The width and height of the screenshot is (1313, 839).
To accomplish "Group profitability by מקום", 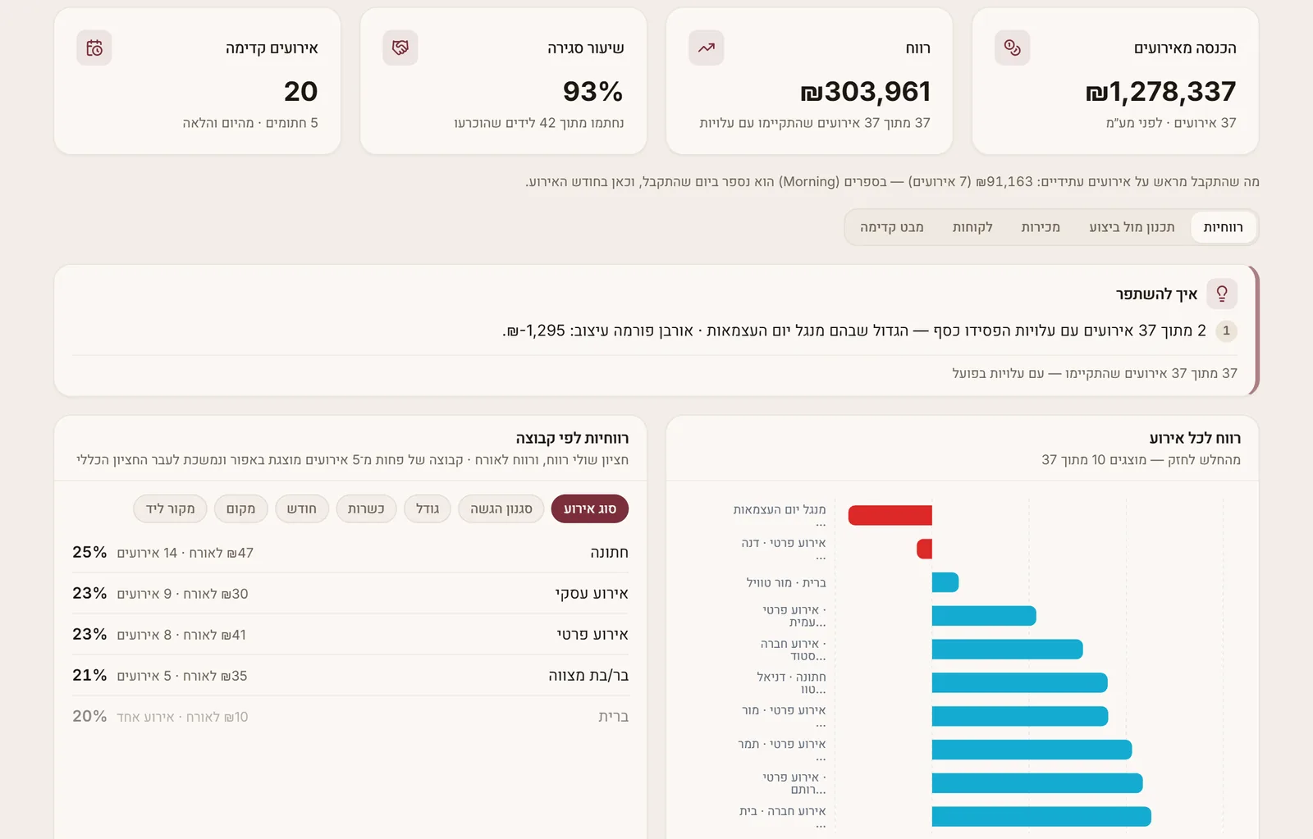I will click(240, 508).
